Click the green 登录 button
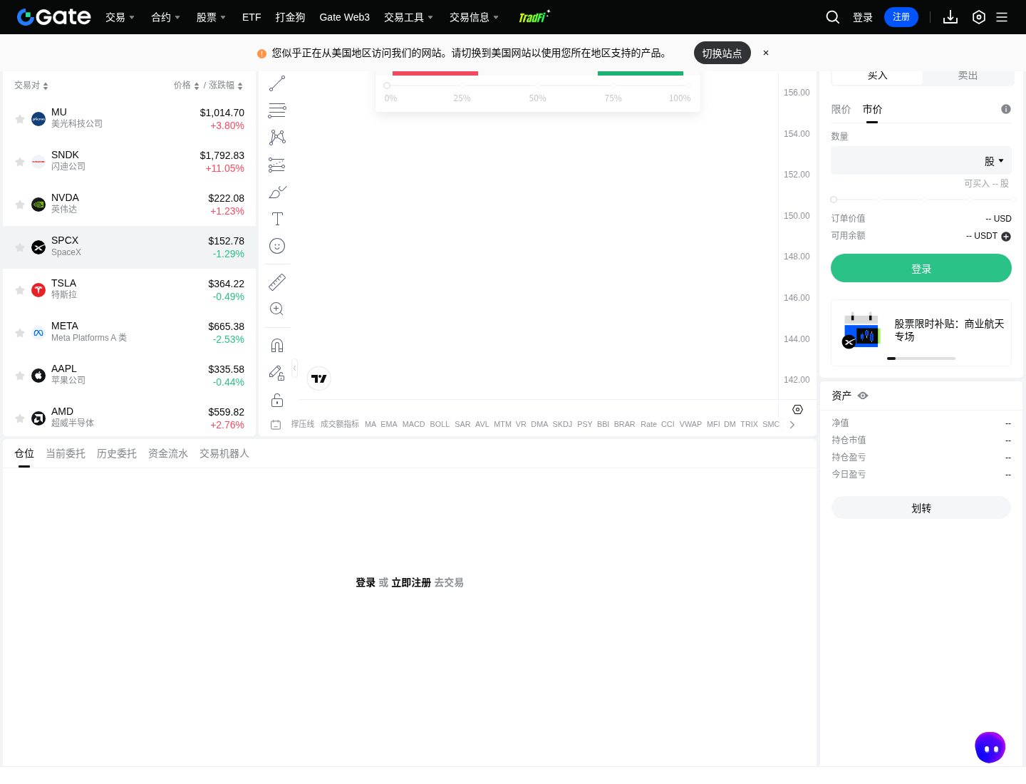 [x=921, y=268]
